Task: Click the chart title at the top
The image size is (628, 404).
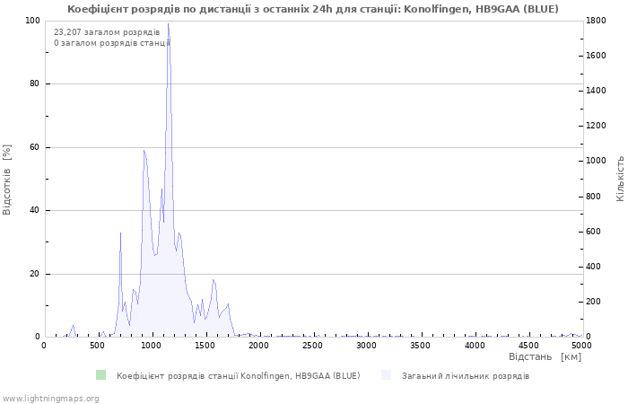Action: coord(313,9)
